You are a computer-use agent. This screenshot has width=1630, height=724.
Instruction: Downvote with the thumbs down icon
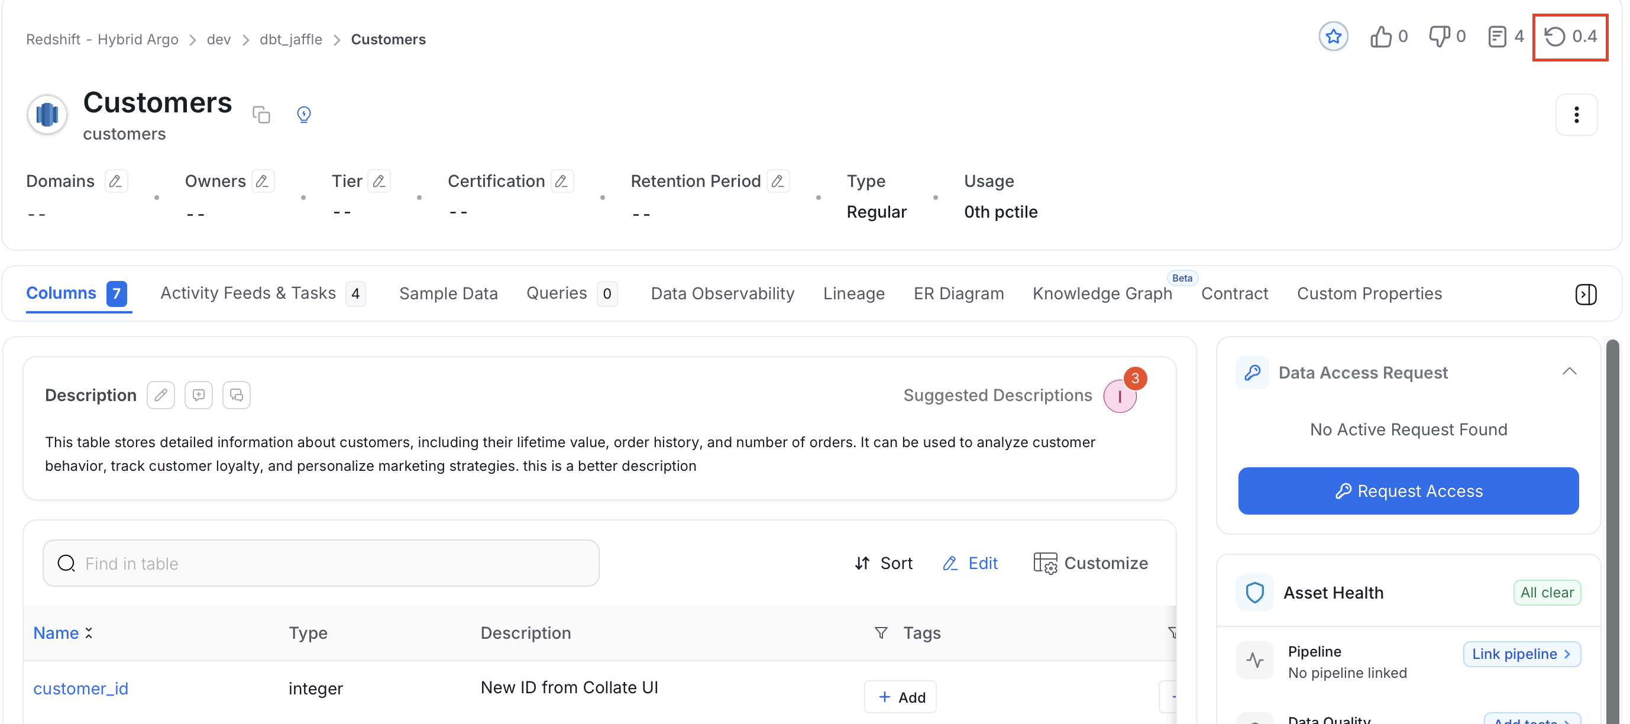[1439, 37]
